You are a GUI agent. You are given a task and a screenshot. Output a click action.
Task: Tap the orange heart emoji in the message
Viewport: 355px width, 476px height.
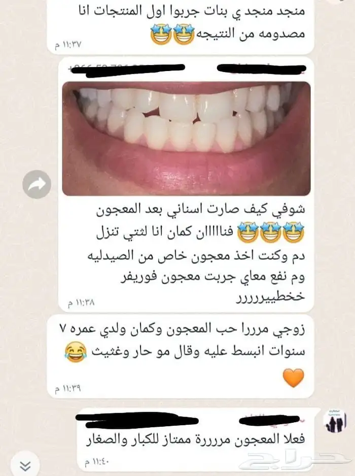pos(293,378)
